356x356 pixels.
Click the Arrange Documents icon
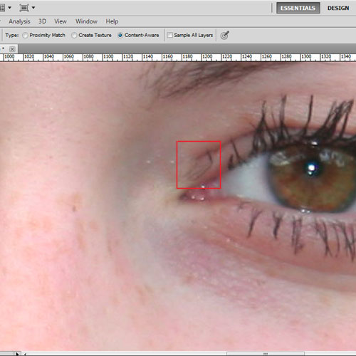(2, 8)
